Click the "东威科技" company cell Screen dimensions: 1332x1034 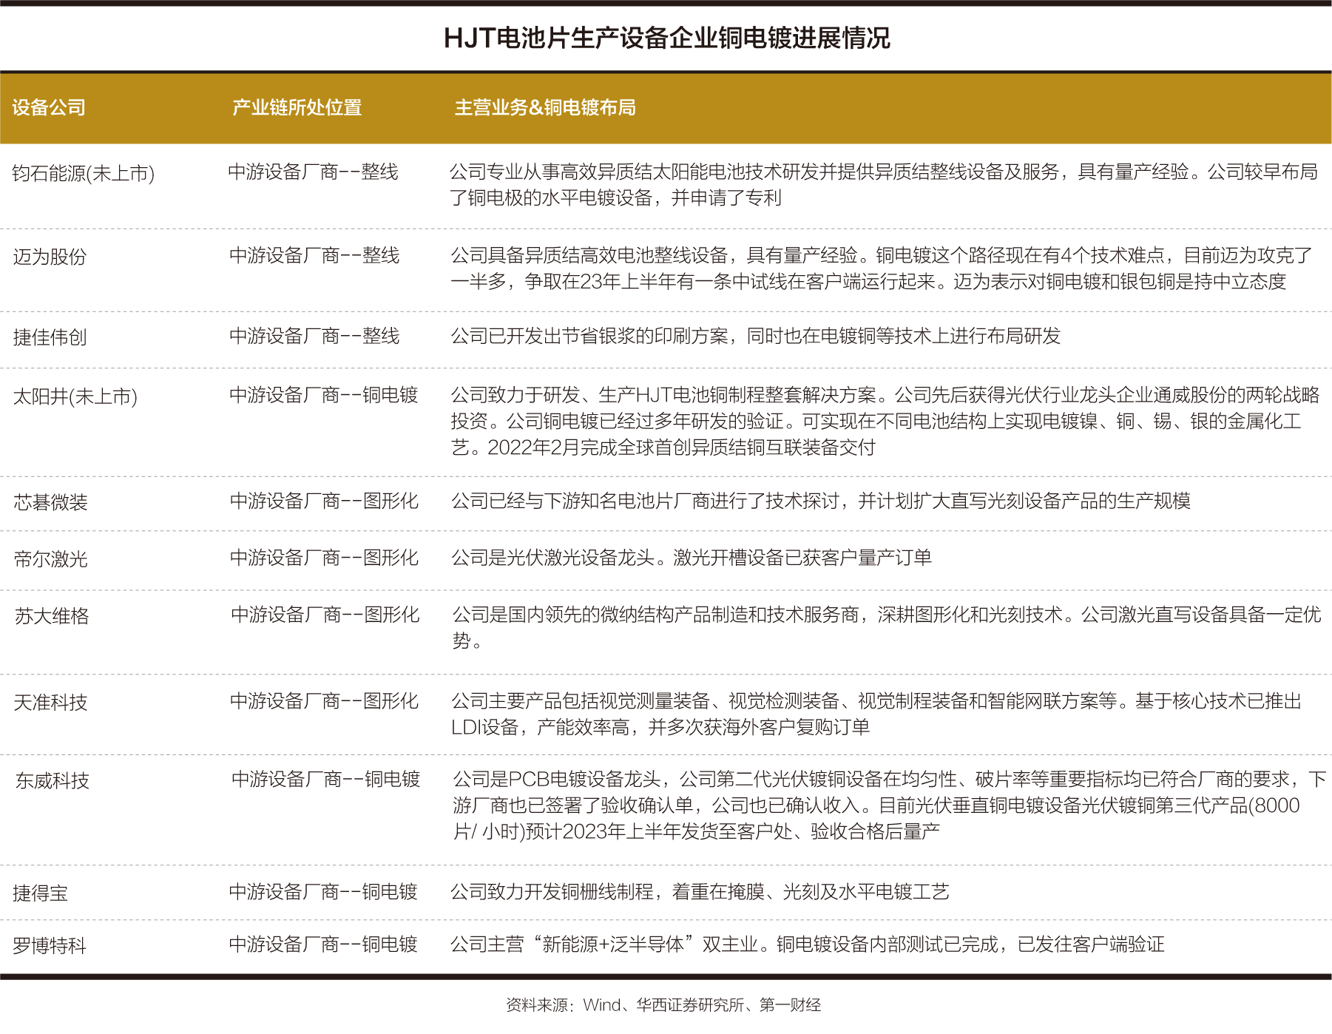coord(52,781)
